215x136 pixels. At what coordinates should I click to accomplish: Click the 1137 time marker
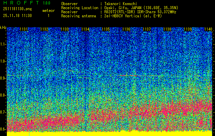(x=147, y=29)
